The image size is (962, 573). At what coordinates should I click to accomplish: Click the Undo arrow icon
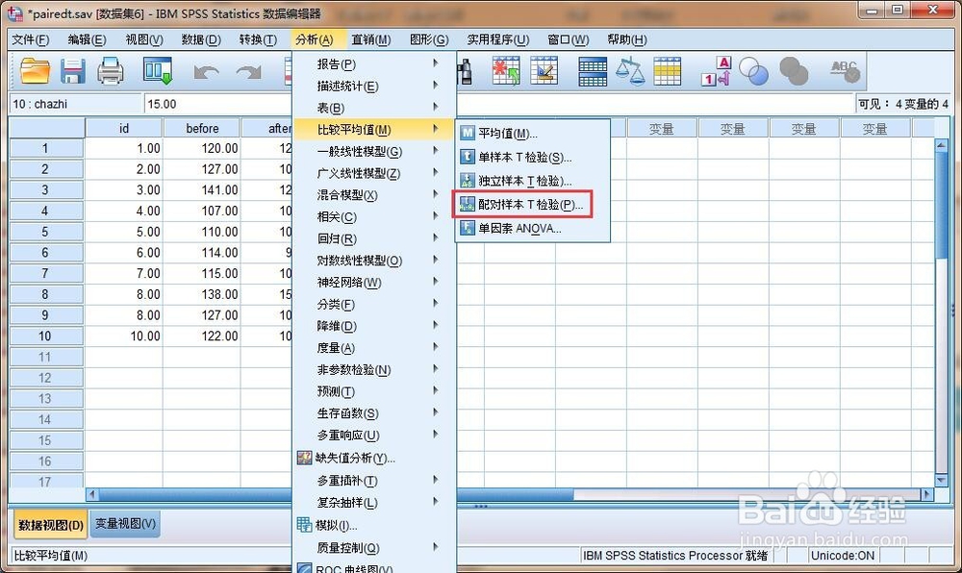point(206,72)
